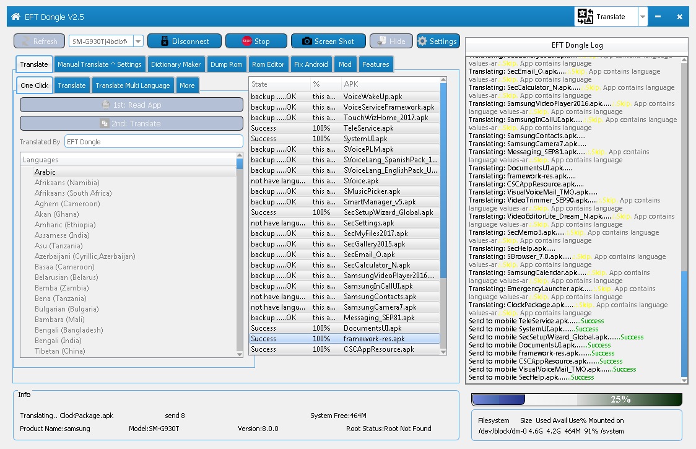The height and width of the screenshot is (449, 696).
Task: Select Bulgarian (Bulgaria) language
Action: tap(67, 309)
